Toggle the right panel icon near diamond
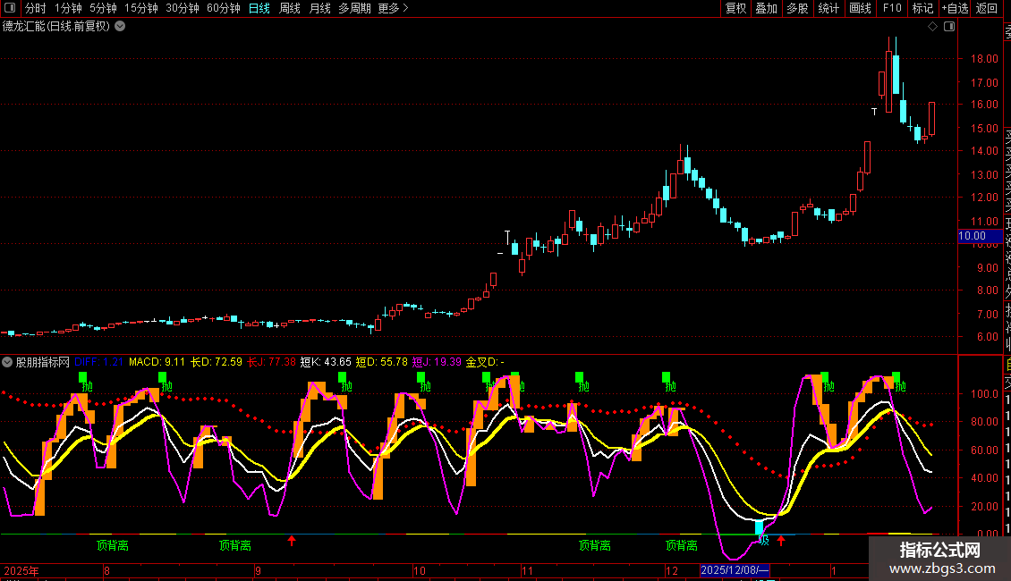The image size is (1011, 581). point(949,27)
